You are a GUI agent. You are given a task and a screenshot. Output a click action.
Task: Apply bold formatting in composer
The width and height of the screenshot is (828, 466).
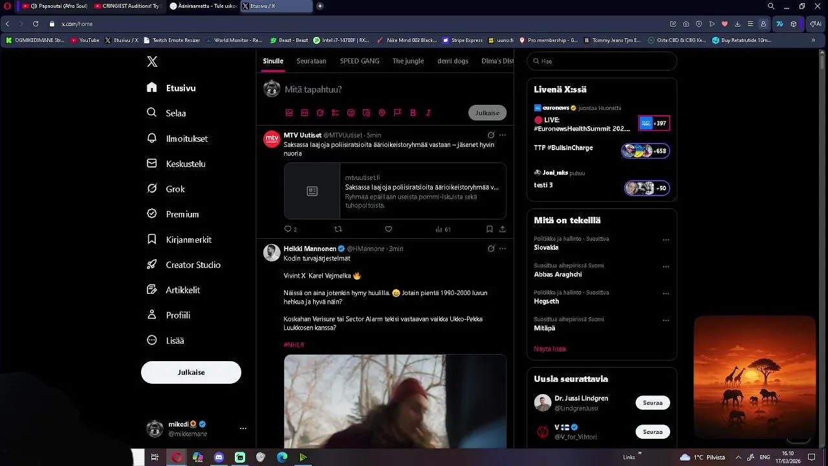tap(413, 113)
